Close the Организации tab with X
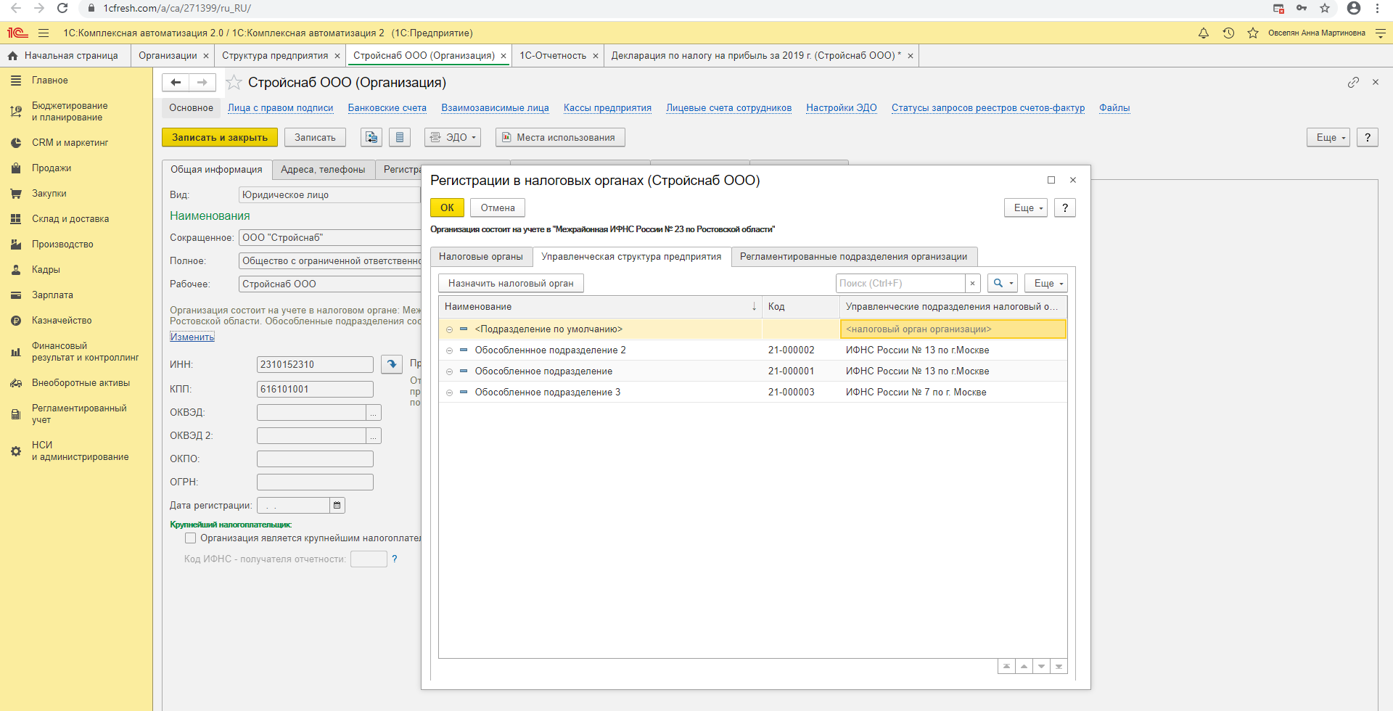This screenshot has height=711, width=1393. pos(206,56)
